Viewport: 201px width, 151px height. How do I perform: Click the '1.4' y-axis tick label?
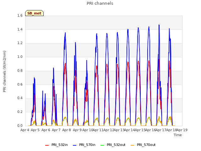pyautogui.click(x=20, y=29)
